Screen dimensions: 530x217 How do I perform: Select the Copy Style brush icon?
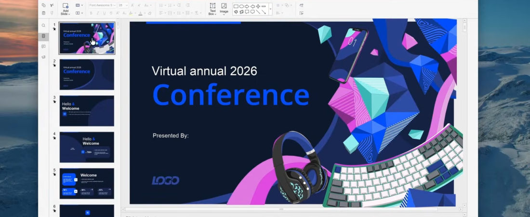(52, 13)
